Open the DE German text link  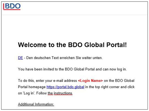tap(21, 58)
